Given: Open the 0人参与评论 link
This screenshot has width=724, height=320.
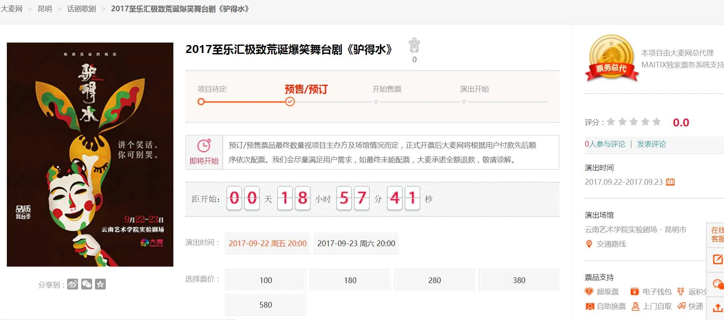Looking at the screenshot, I should [605, 144].
